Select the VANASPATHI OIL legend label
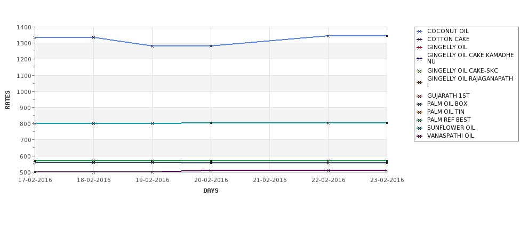Image resolution: width=520 pixels, height=229 pixels. pyautogui.click(x=450, y=136)
